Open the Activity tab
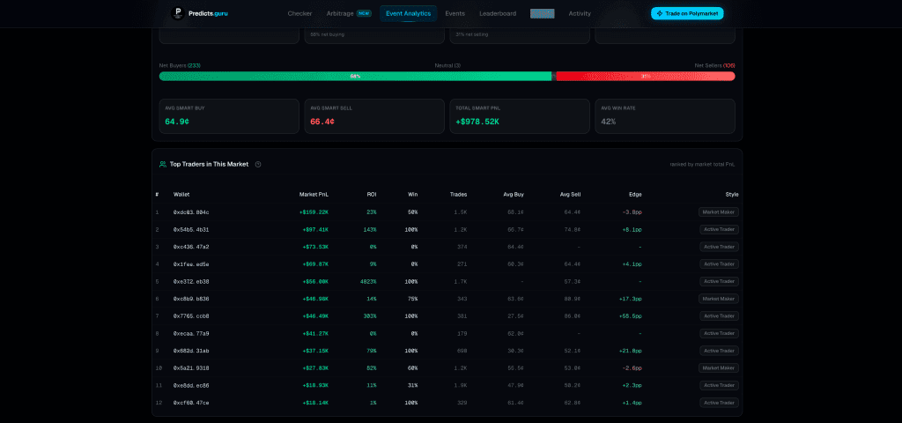Screen dimensions: 902x423 click(x=580, y=13)
